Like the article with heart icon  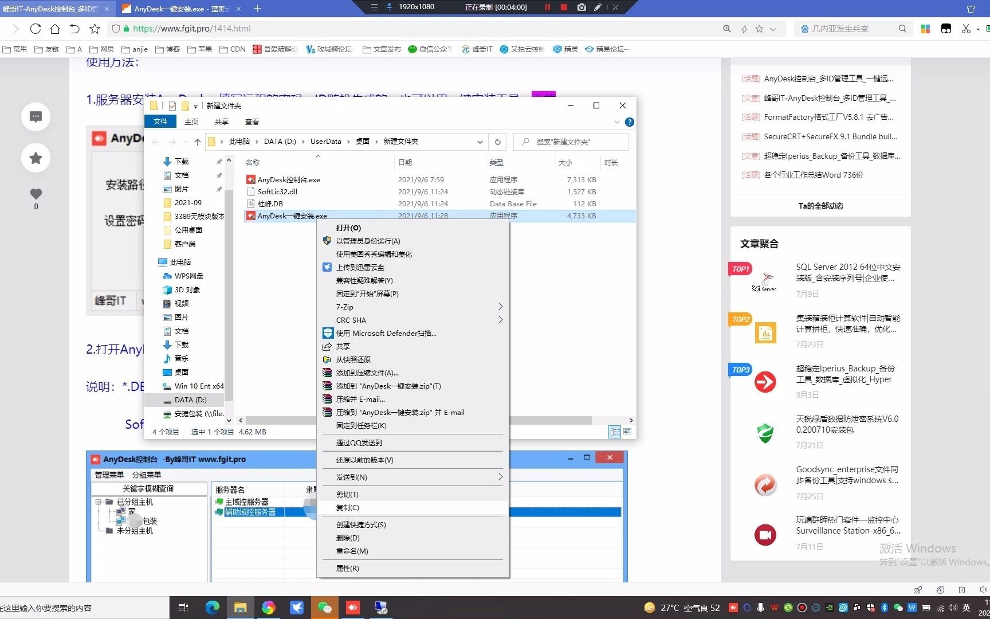36,194
